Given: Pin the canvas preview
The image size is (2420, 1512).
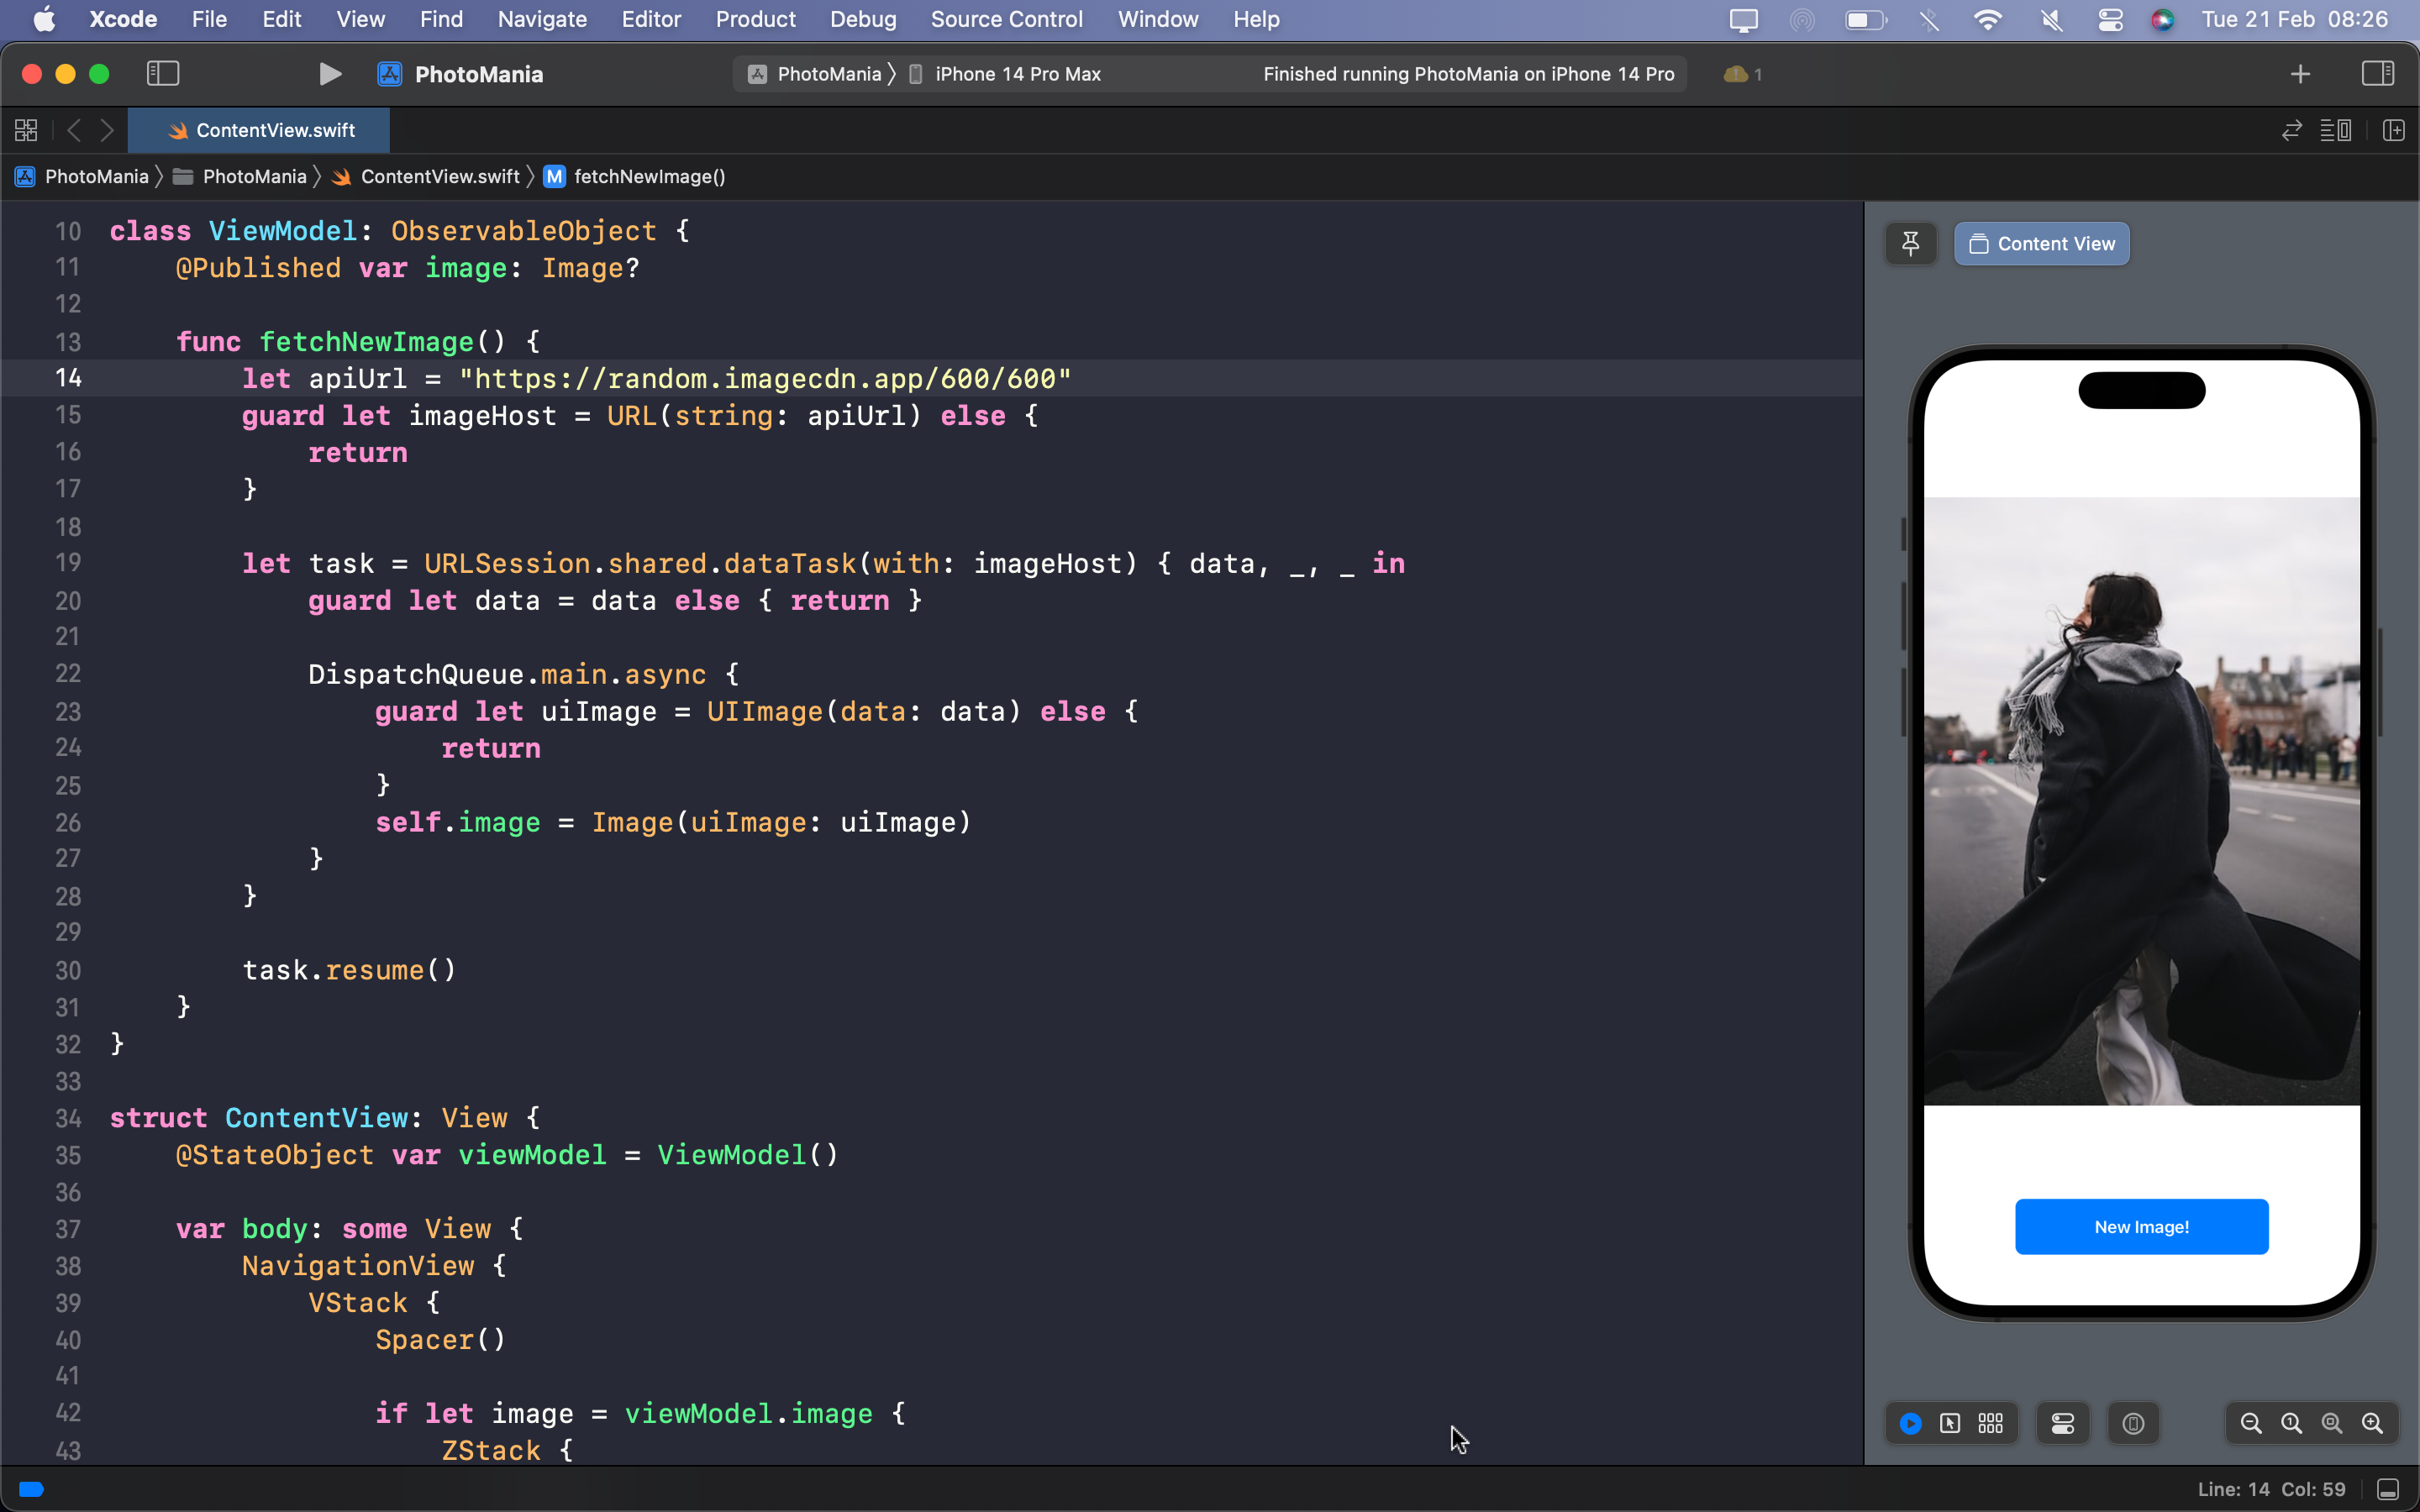Looking at the screenshot, I should click(x=1910, y=244).
